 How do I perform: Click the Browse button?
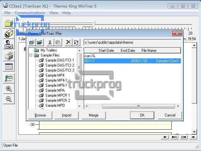click(x=40, y=115)
